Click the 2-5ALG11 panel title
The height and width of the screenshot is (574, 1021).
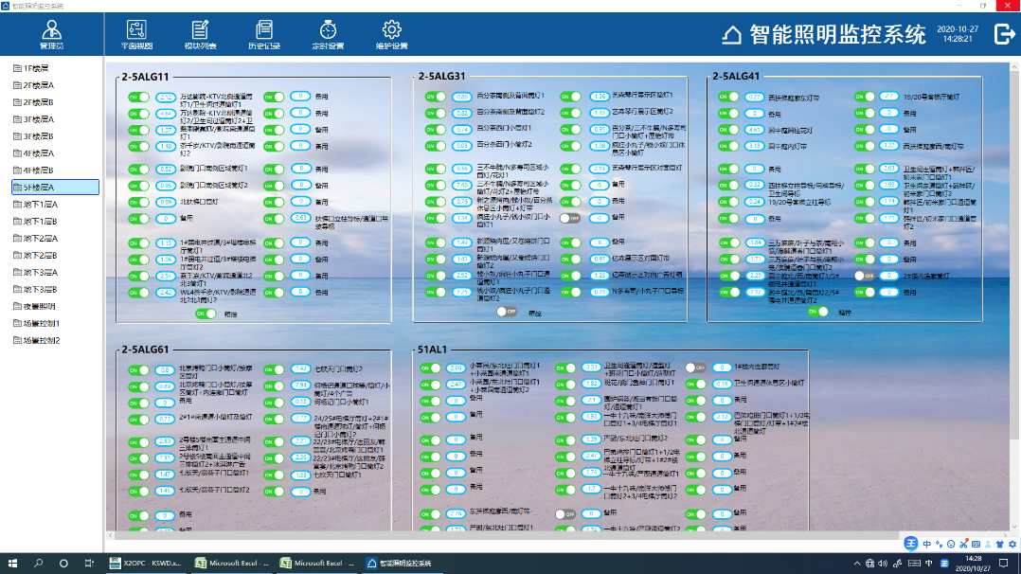(x=145, y=77)
